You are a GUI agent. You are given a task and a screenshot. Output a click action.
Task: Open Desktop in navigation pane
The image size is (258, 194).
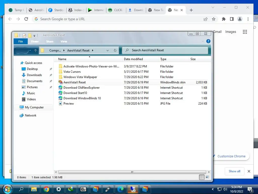[x=32, y=69]
